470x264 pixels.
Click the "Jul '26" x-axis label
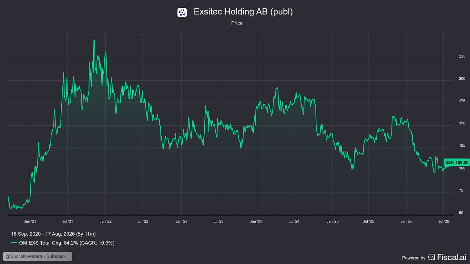tap(444, 221)
